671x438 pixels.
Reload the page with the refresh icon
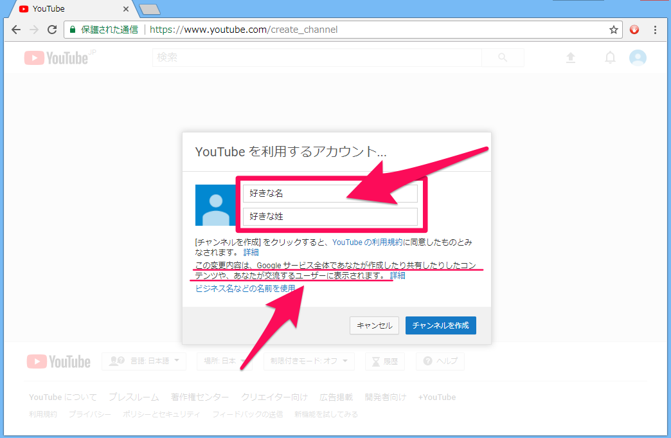pos(52,30)
